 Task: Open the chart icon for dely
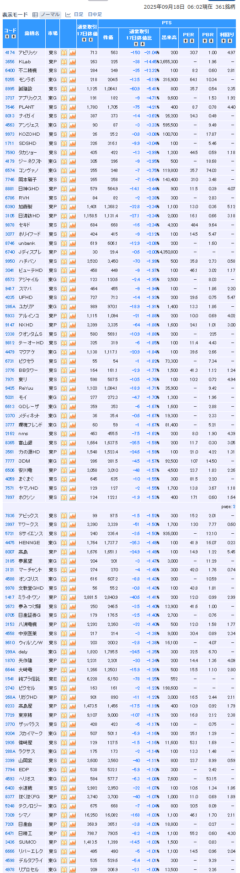pos(72,652)
